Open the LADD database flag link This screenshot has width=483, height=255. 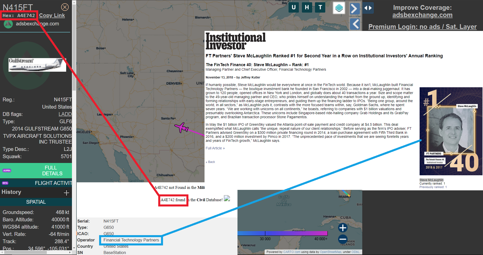point(65,114)
